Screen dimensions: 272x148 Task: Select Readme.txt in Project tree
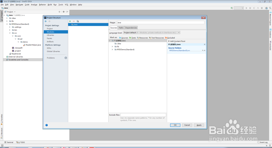(x=15, y=54)
